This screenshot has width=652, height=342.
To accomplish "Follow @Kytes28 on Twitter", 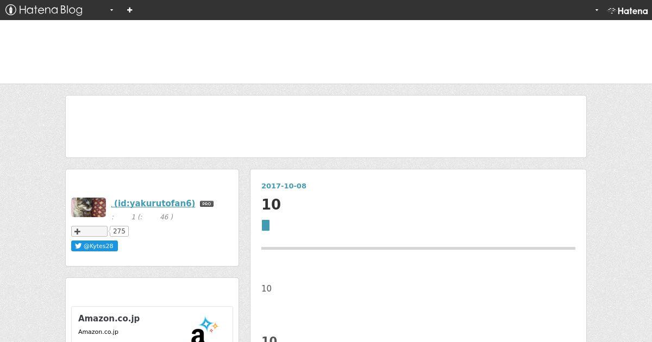I will (x=95, y=246).
